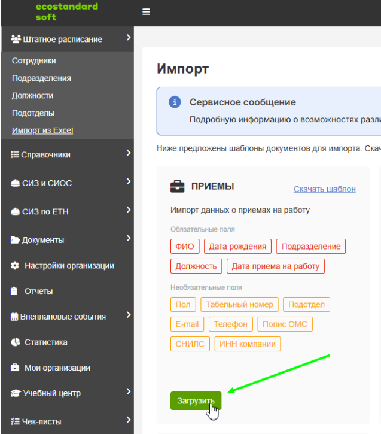This screenshot has height=434, width=381.
Task: Click the Полис ОМС field tag
Action: 285,324
